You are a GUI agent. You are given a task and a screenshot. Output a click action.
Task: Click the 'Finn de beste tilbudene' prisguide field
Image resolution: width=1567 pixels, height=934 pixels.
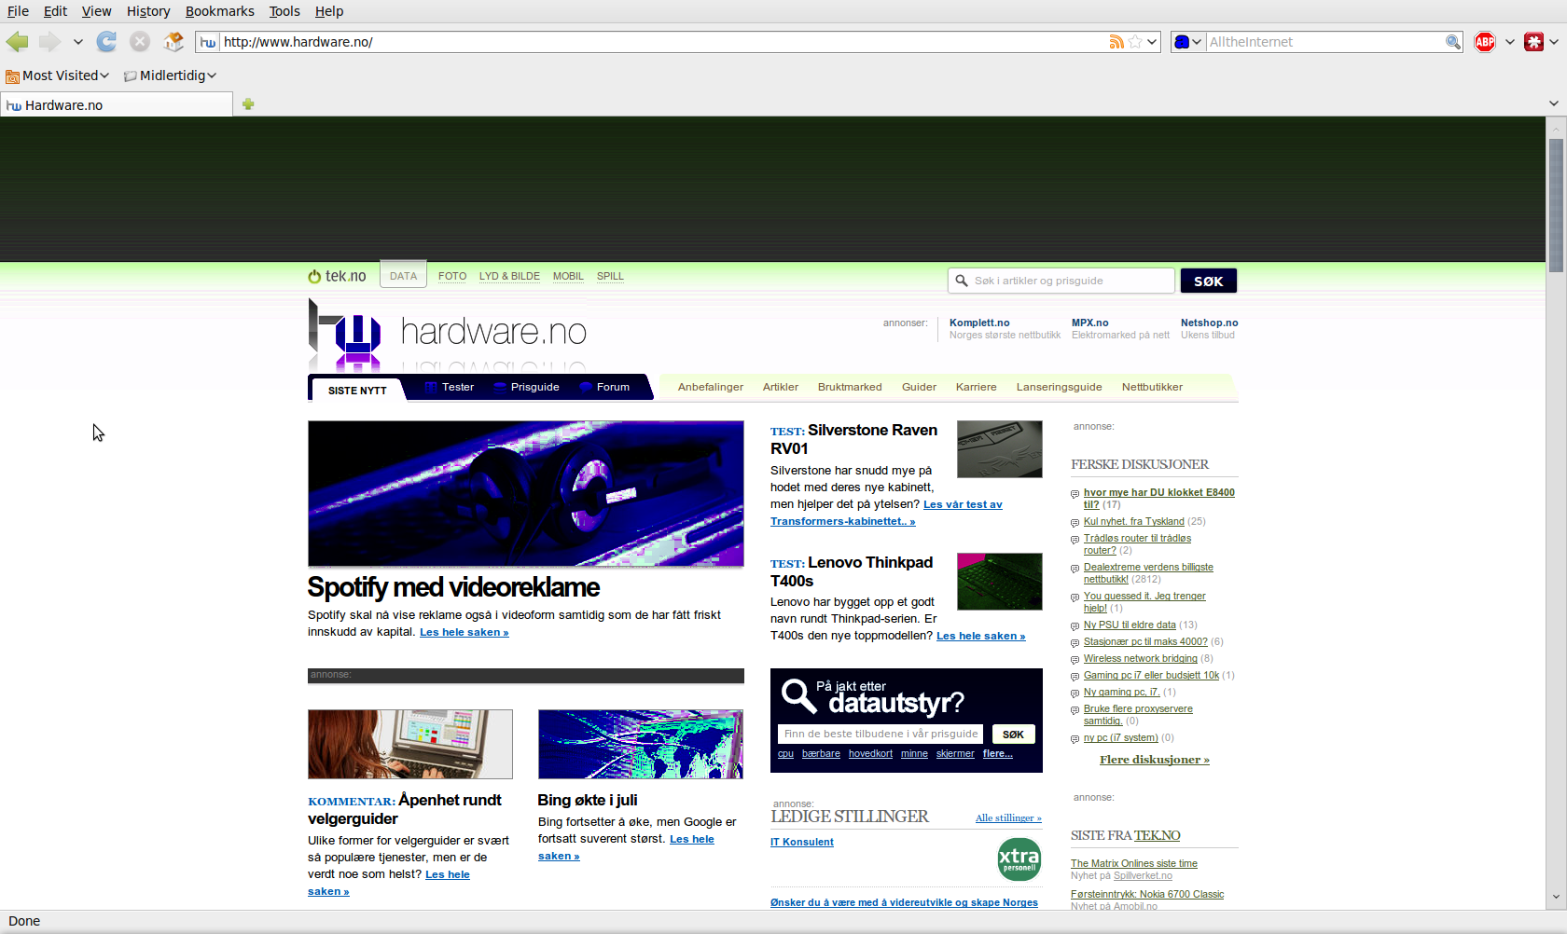(881, 734)
